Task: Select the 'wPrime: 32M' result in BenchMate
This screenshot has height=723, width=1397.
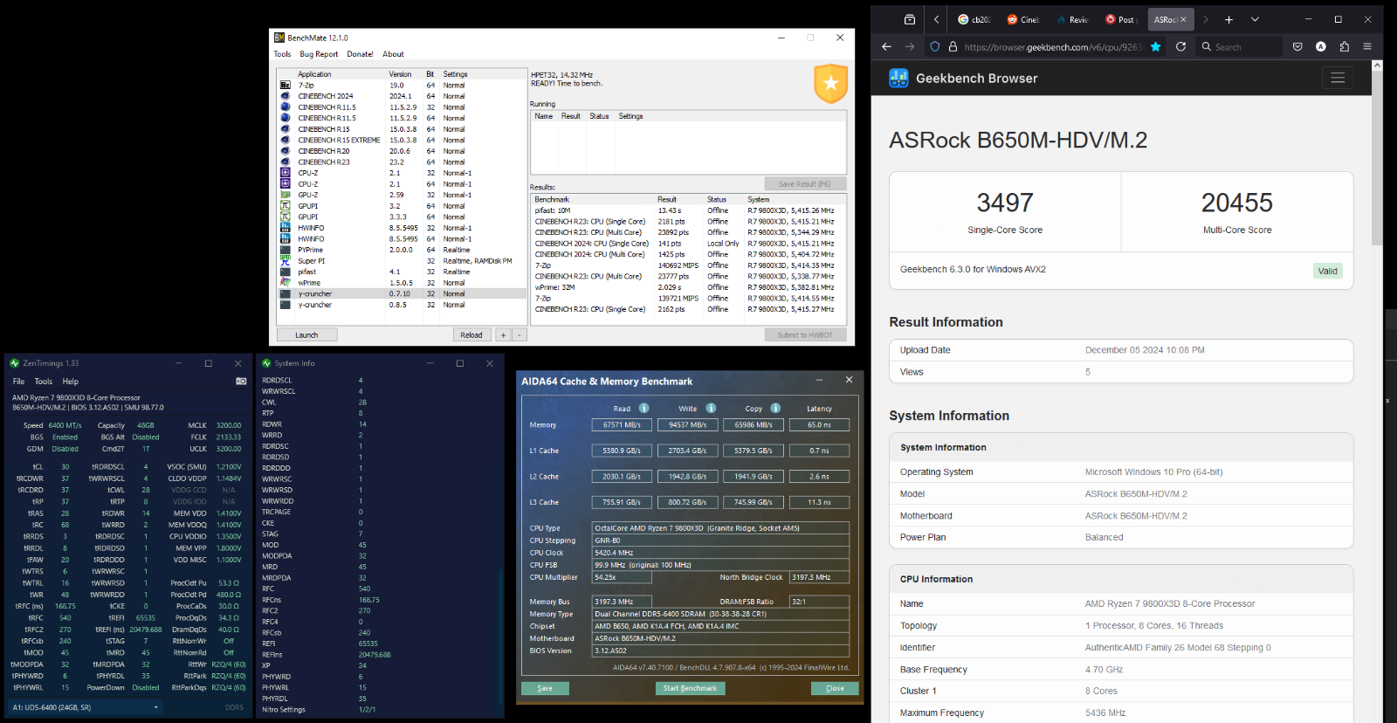Action: coord(688,287)
